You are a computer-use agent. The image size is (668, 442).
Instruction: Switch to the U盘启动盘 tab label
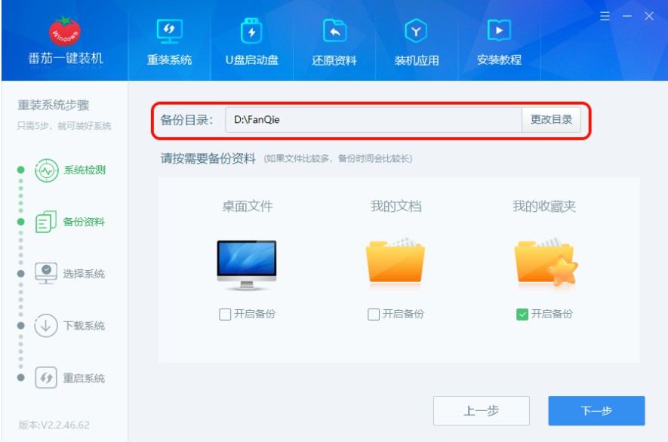click(252, 60)
